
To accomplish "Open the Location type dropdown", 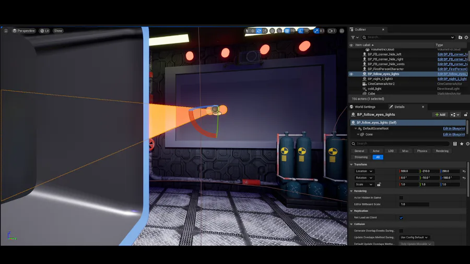I will coord(364,171).
